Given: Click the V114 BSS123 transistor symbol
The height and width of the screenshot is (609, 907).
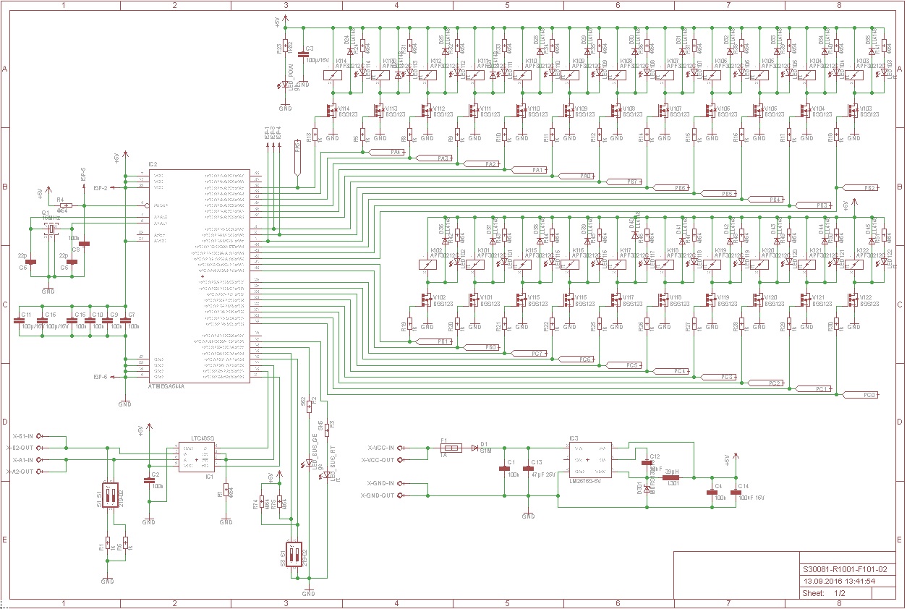Looking at the screenshot, I should pos(332,111).
